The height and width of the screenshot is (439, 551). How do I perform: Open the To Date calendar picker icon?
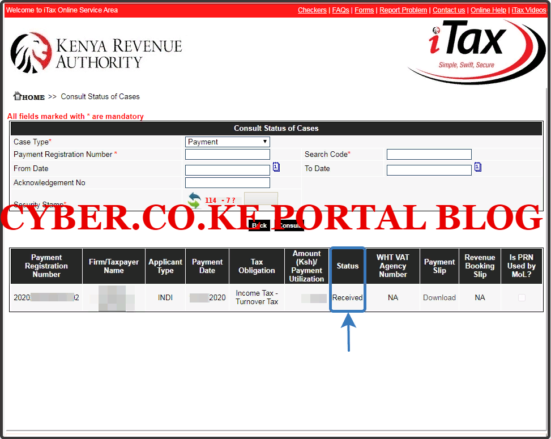click(x=478, y=167)
